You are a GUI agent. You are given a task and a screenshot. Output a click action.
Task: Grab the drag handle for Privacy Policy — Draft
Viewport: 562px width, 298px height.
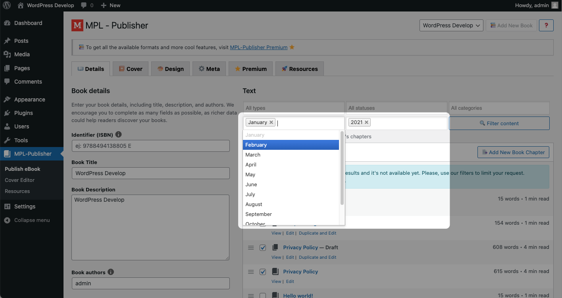[x=251, y=248]
